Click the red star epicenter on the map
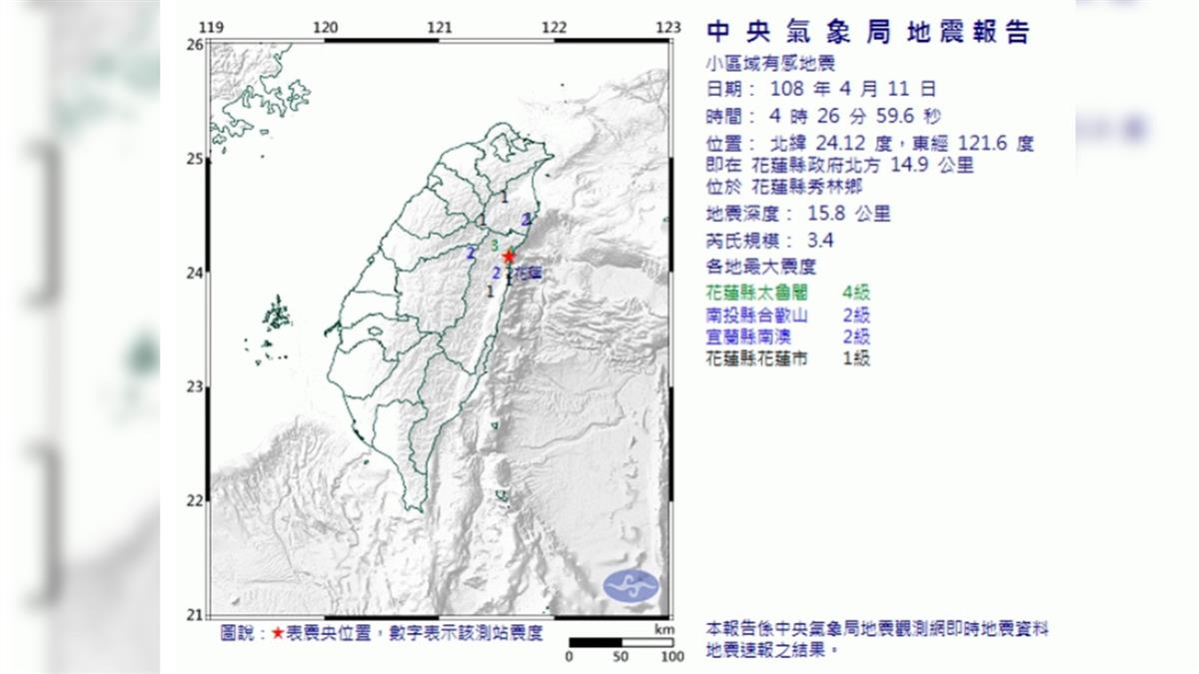Image resolution: width=1199 pixels, height=674 pixels. 510,256
